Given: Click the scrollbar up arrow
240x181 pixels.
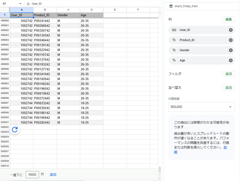Looking at the screenshot, I should [x=160, y=175].
